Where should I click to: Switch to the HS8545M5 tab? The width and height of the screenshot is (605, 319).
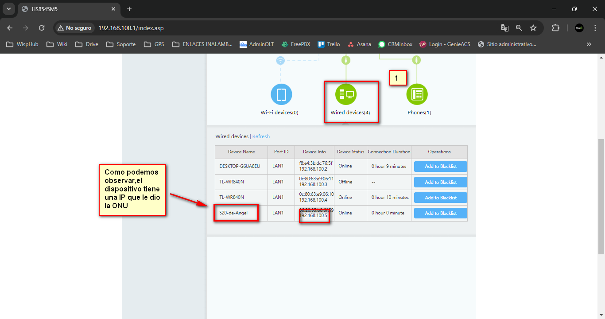click(66, 9)
